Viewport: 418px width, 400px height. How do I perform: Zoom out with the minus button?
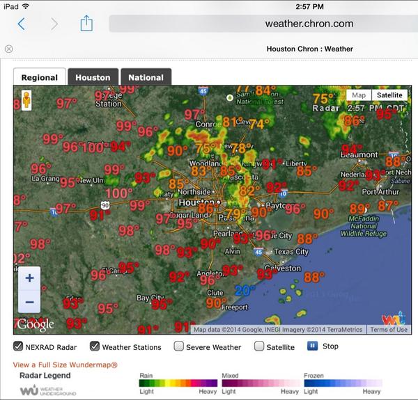coord(29,302)
